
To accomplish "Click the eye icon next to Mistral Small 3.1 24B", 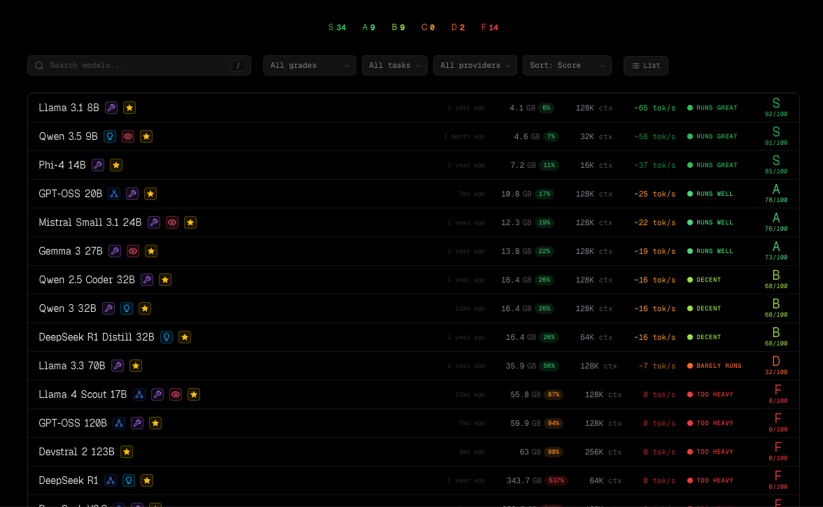I will [172, 222].
